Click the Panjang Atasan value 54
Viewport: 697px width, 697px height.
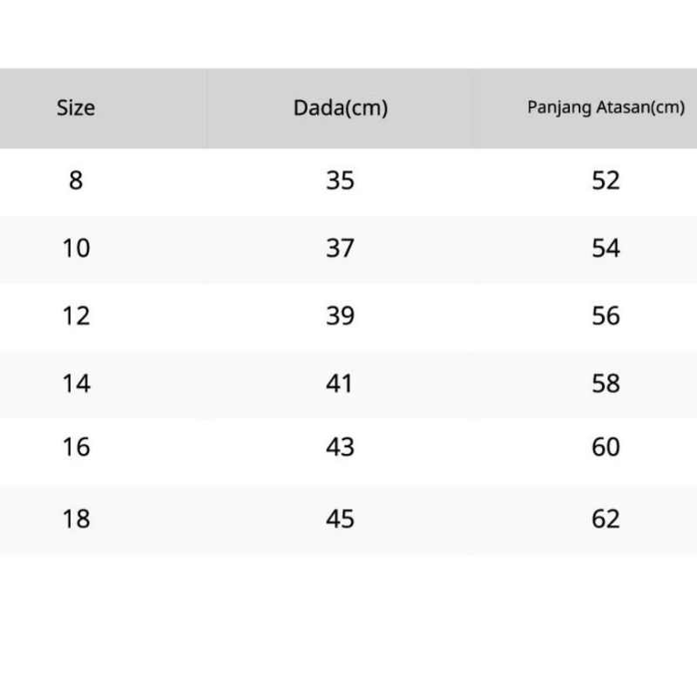(x=606, y=248)
